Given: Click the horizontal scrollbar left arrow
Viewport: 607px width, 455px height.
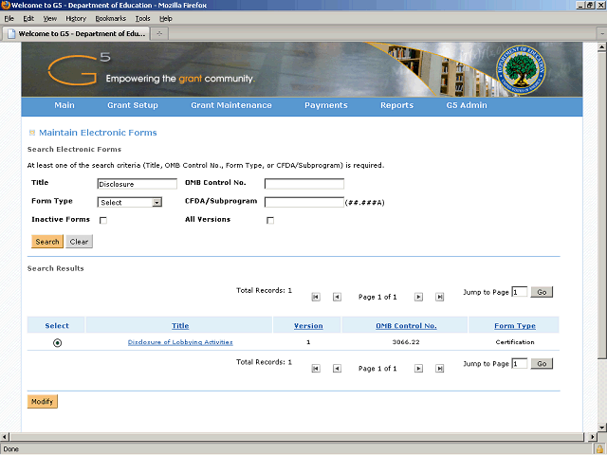Looking at the screenshot, I should (4, 437).
